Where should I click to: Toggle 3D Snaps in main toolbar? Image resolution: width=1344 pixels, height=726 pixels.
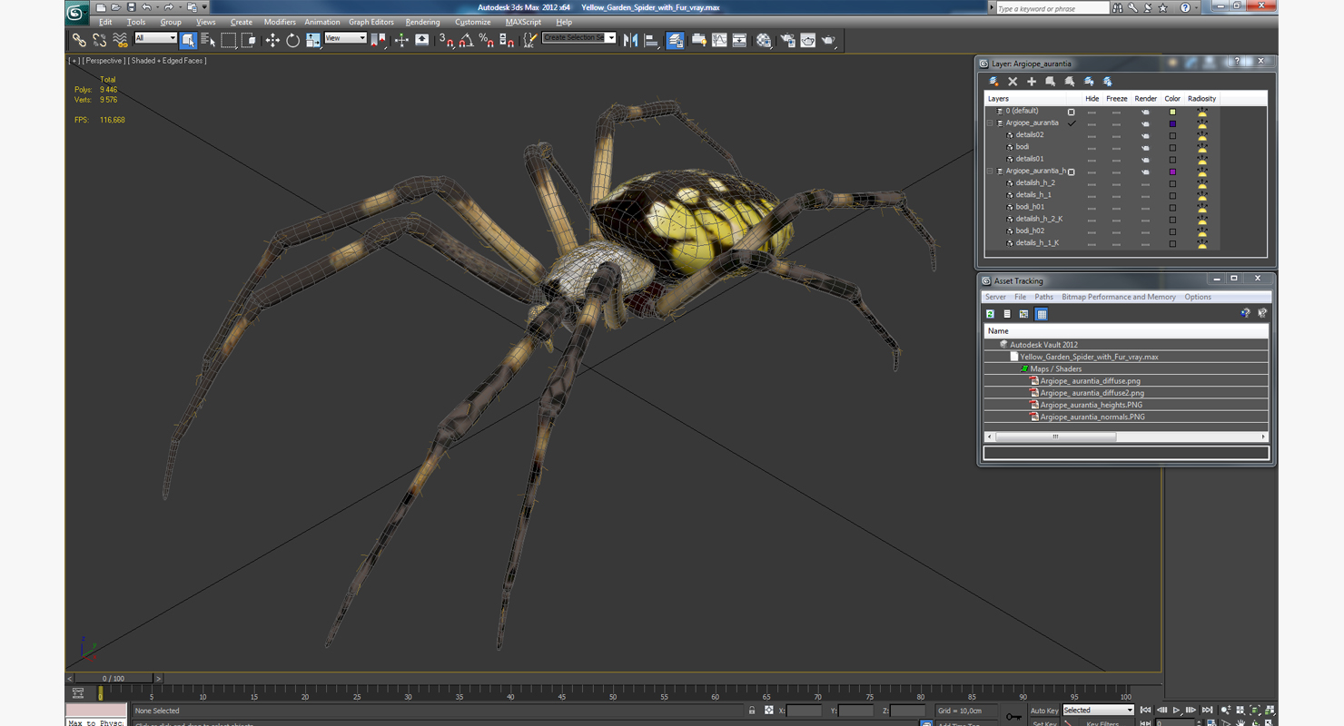coord(446,40)
